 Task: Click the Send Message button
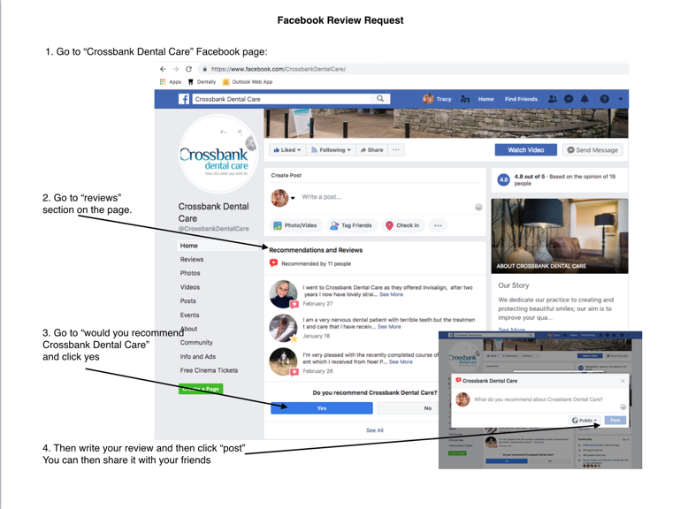pyautogui.click(x=592, y=150)
